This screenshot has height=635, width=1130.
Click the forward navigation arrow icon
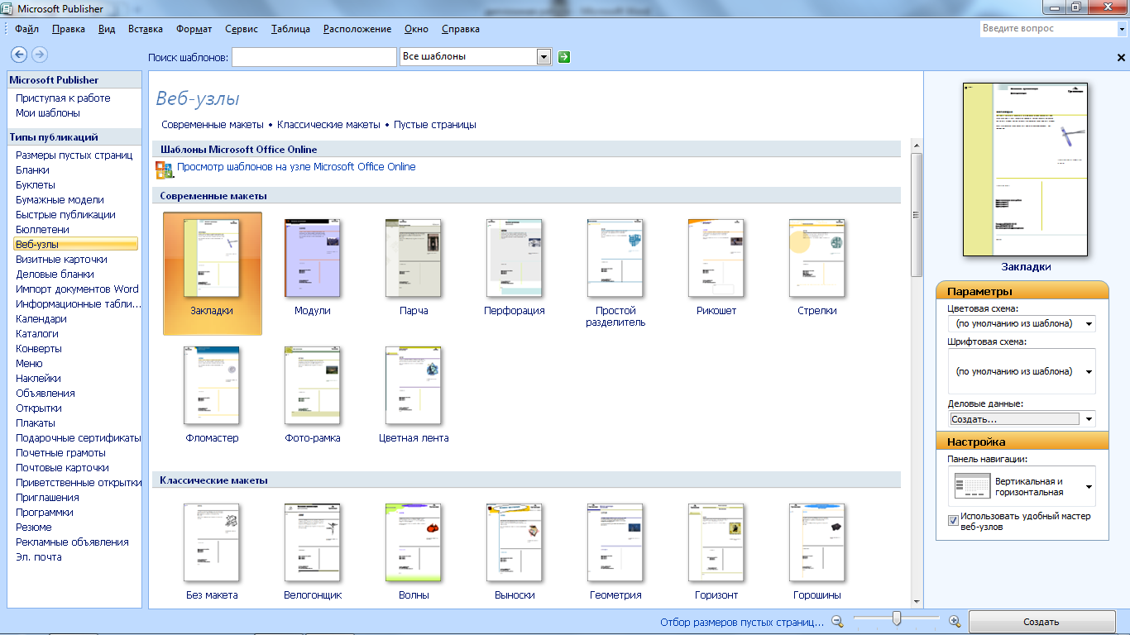click(39, 55)
